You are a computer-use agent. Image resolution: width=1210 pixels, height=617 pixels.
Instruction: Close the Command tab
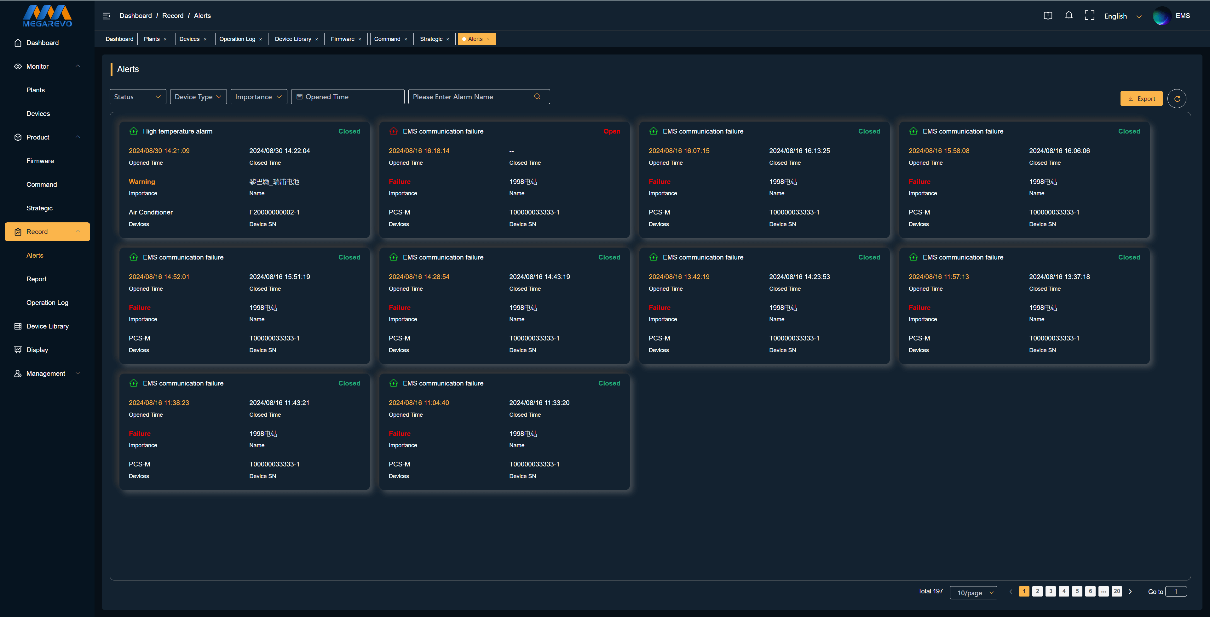click(406, 39)
